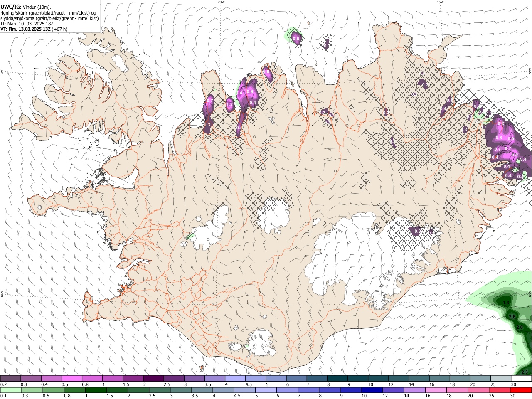Pick the white 30 snow legend swatch
Screen dimensions: 532x399
pyautogui.click(x=521, y=379)
